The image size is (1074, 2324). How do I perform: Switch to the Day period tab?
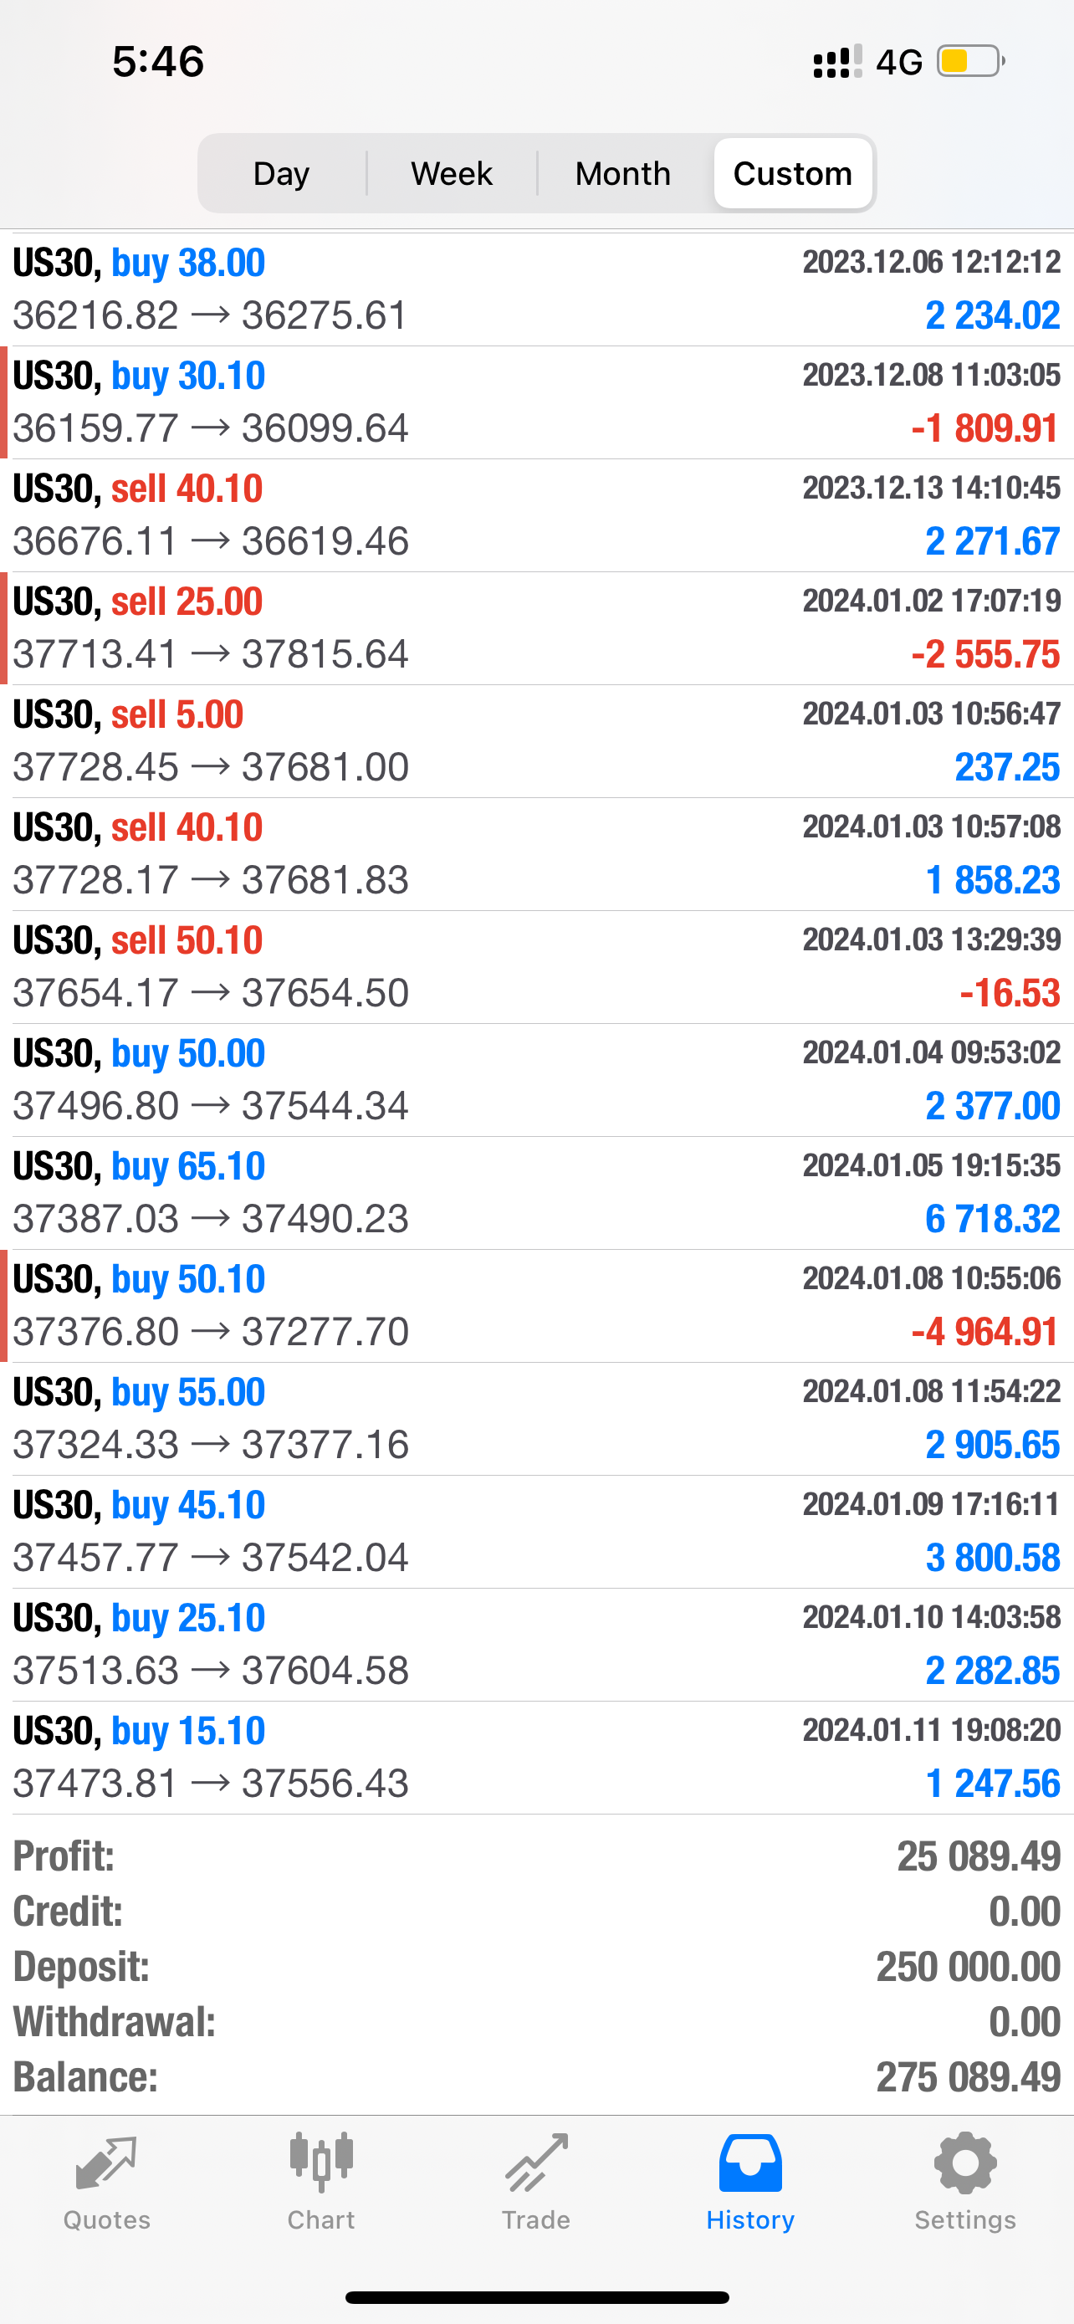click(281, 173)
